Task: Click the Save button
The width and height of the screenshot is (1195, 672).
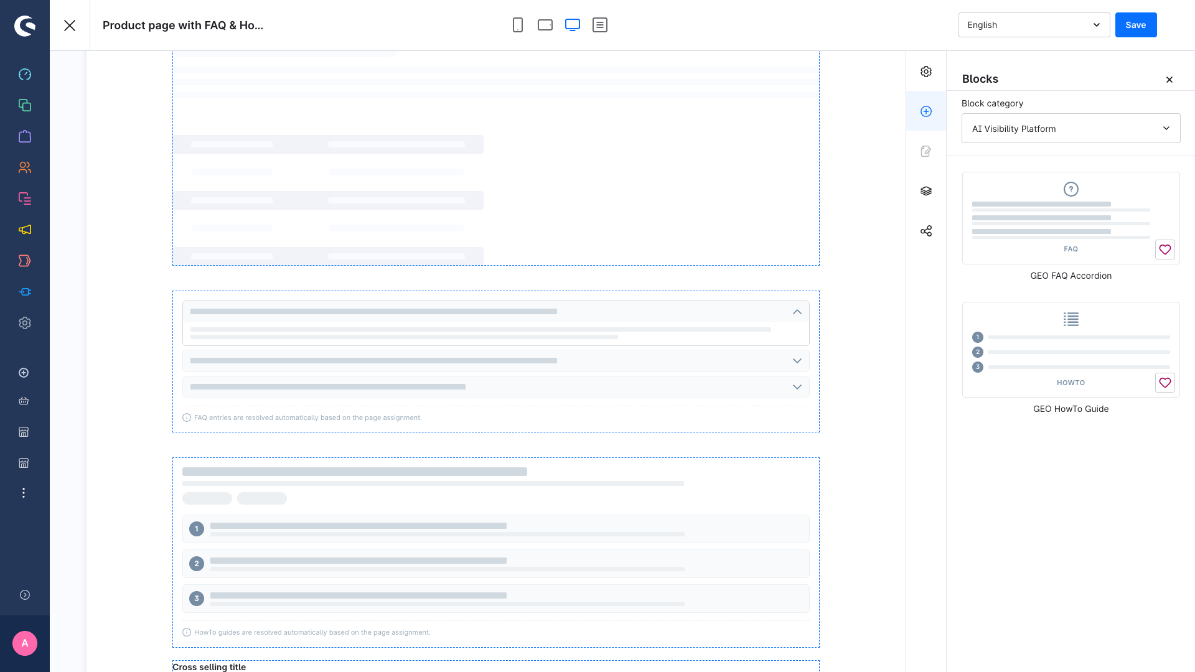Action: click(x=1136, y=25)
